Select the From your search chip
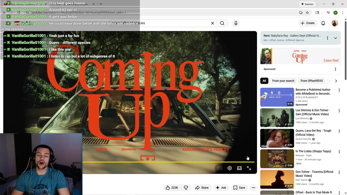The image size is (347, 195). pos(283,81)
